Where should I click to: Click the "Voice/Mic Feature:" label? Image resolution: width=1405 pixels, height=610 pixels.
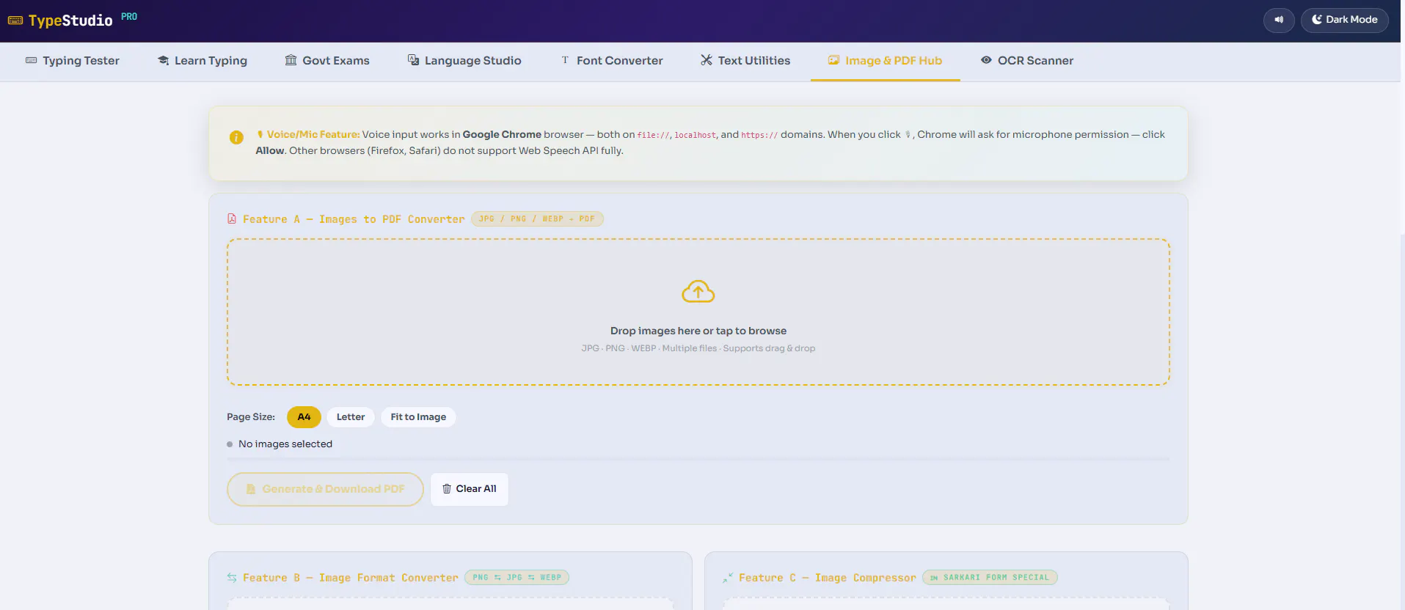coord(313,134)
